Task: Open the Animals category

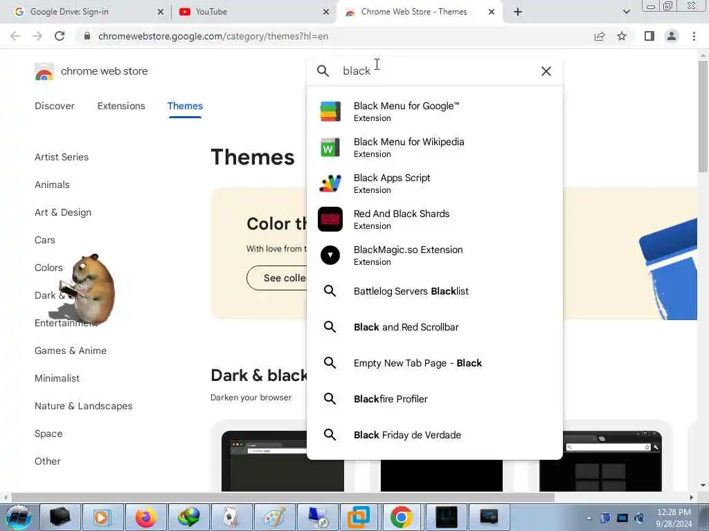Action: pyautogui.click(x=52, y=185)
